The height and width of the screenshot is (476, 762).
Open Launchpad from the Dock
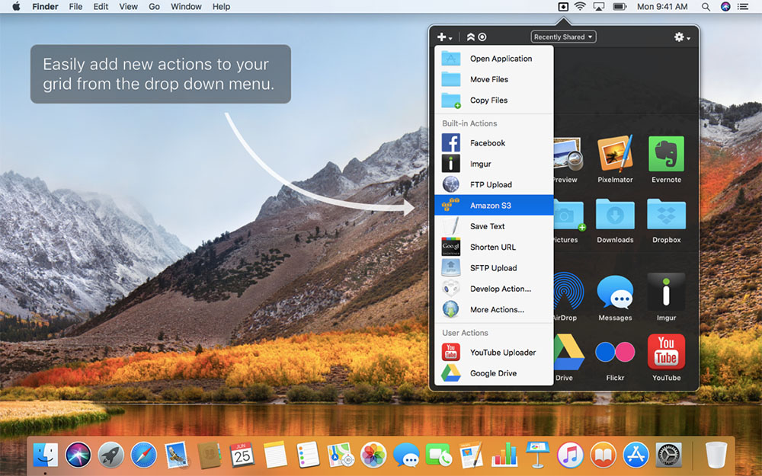[x=110, y=455]
